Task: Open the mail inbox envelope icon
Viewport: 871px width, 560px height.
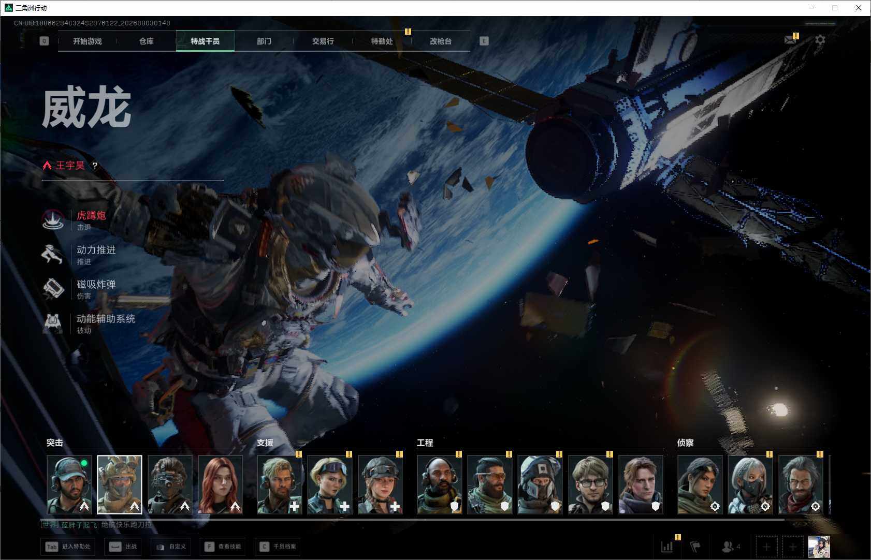Action: point(790,40)
